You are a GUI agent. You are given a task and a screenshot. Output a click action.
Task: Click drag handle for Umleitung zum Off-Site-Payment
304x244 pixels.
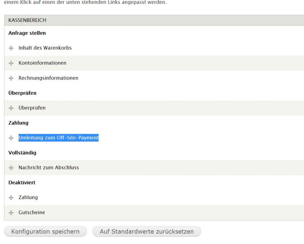pos(11,138)
